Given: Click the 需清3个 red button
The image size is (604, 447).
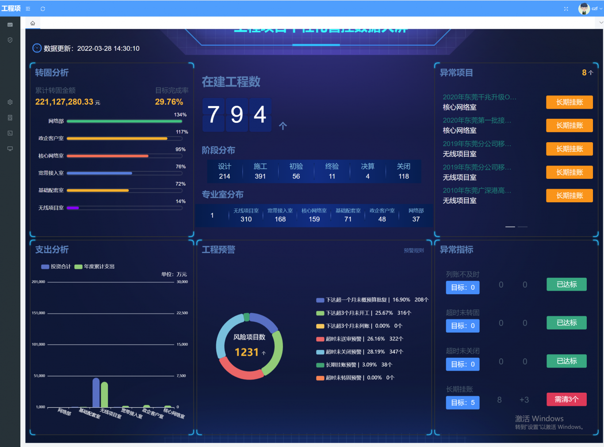Looking at the screenshot, I should click(566, 399).
